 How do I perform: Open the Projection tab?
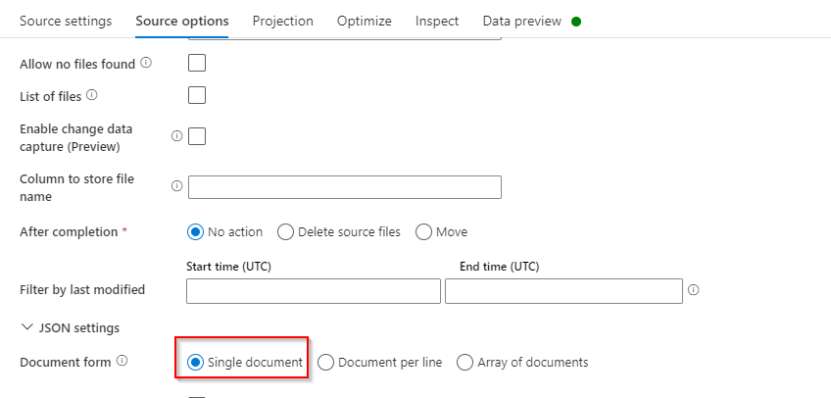click(283, 22)
